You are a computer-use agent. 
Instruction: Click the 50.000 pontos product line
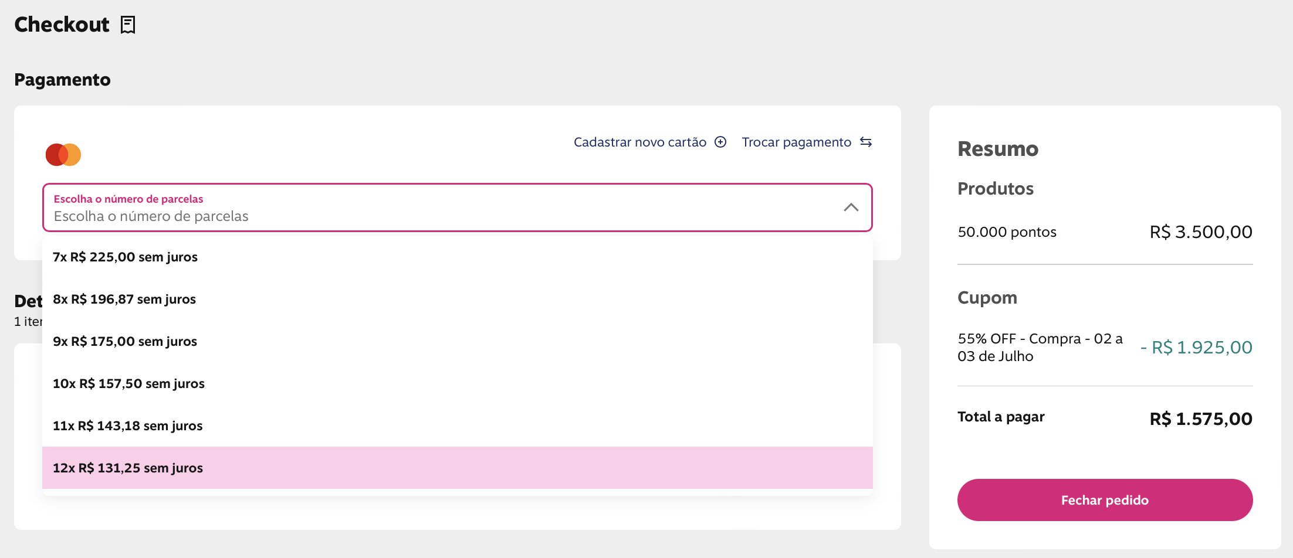pyautogui.click(x=1007, y=232)
